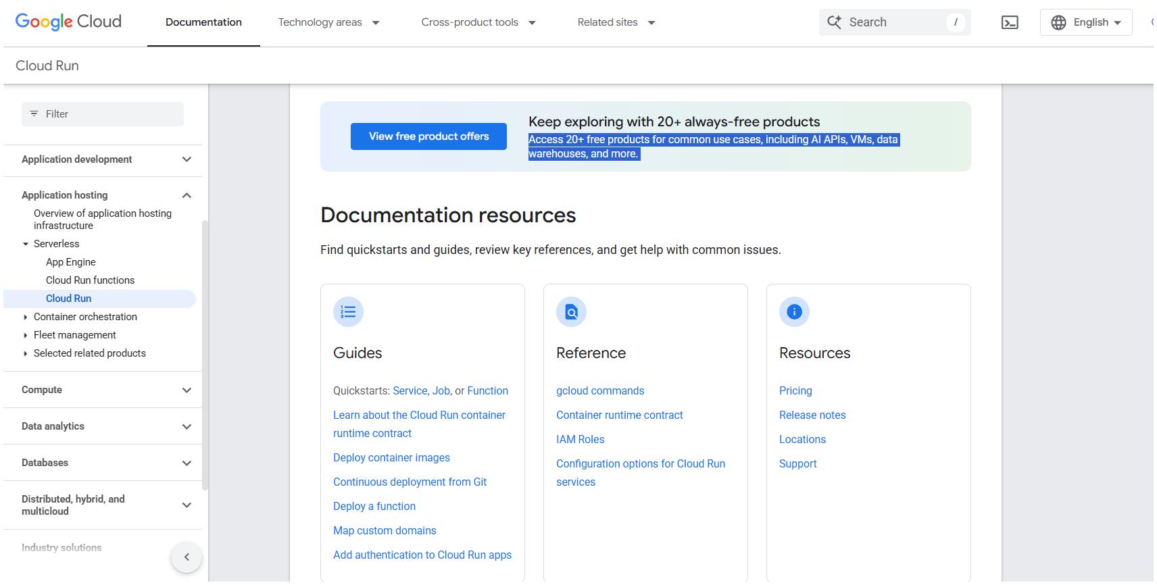1157x585 pixels.
Task: Open Cloud Run functions in the sidebar
Action: click(x=91, y=280)
